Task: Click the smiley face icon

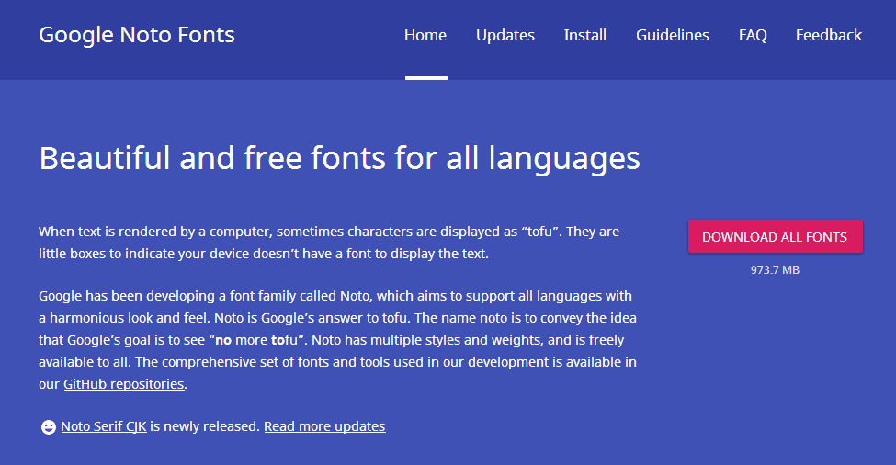Action: click(x=49, y=426)
